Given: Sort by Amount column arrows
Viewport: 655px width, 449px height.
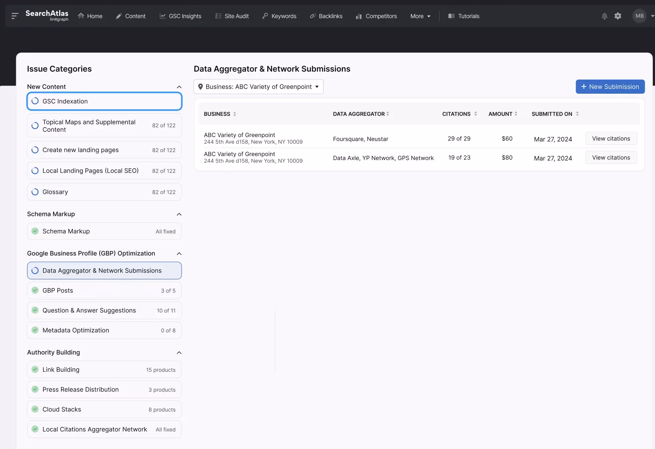Looking at the screenshot, I should coord(516,114).
